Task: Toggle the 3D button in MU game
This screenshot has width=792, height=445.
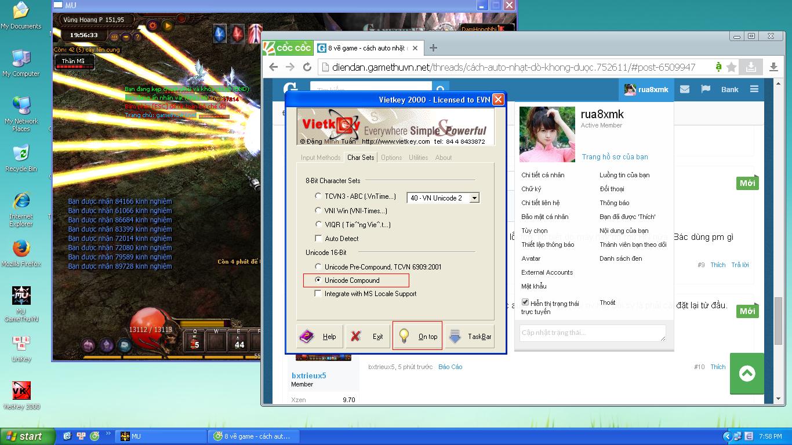Action: click(115, 37)
